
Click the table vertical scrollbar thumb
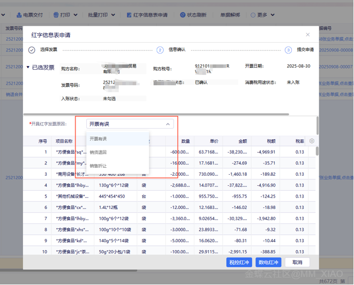coord(317,151)
